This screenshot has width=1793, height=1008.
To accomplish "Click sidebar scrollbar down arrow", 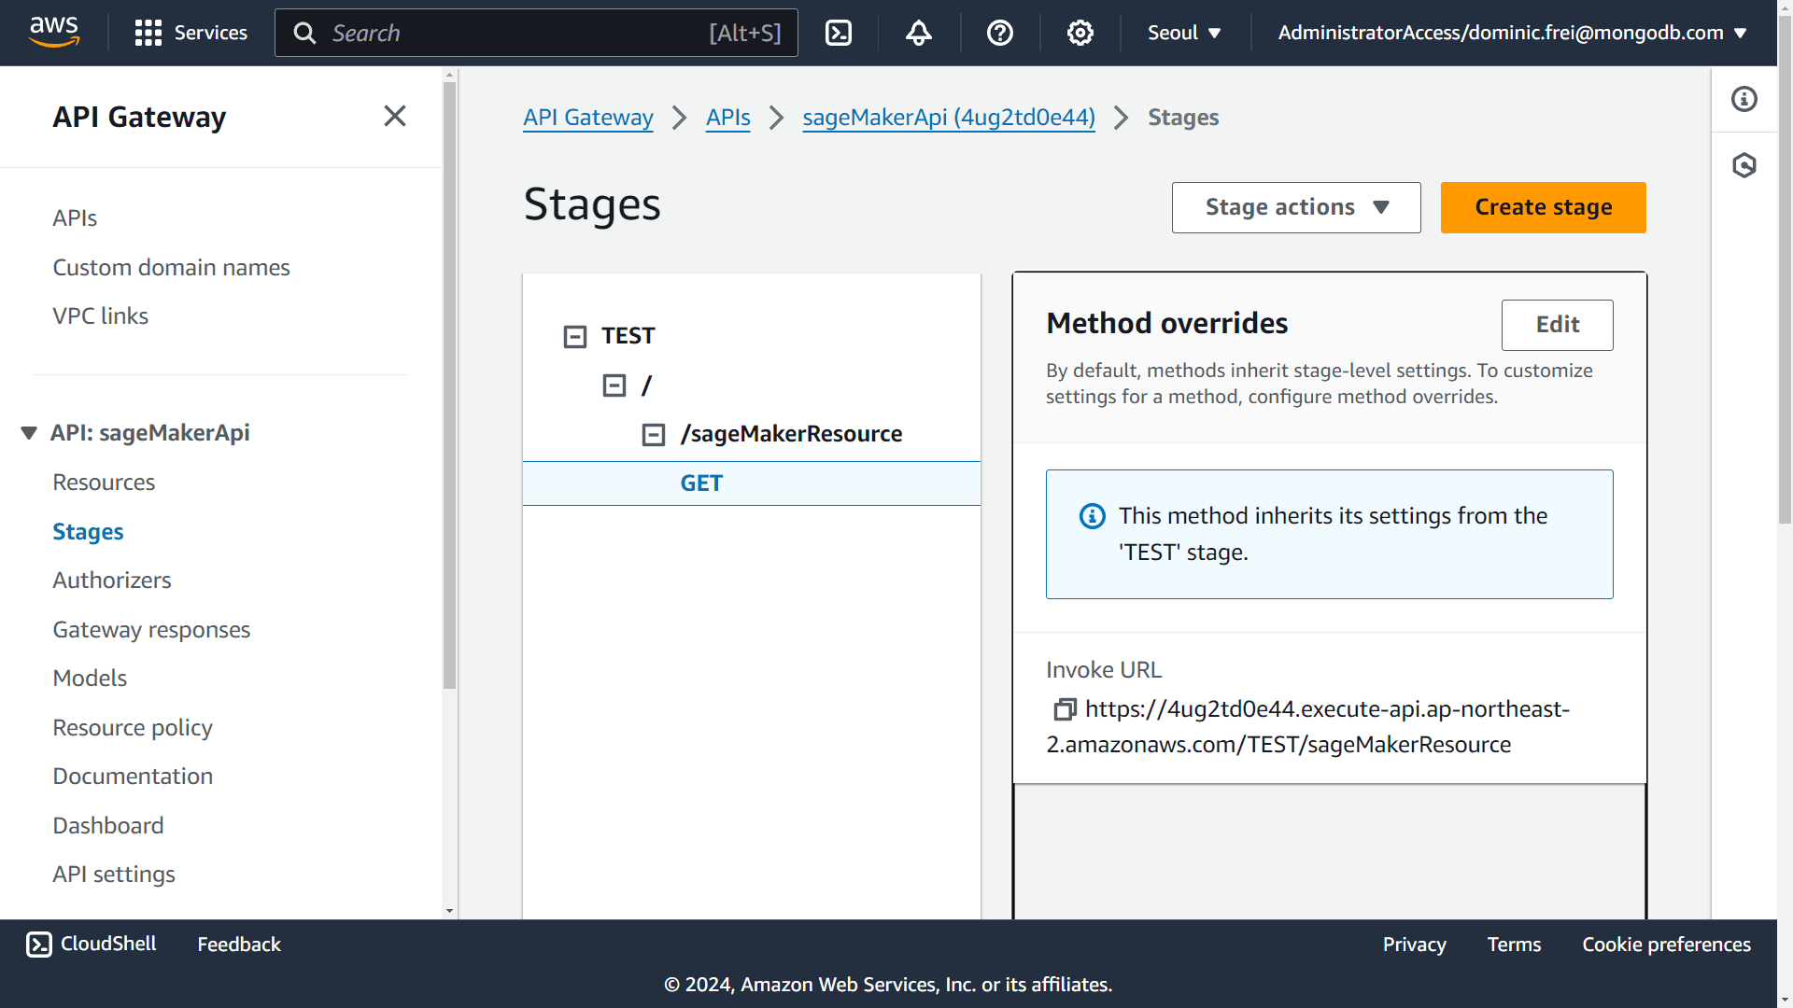I will [449, 911].
